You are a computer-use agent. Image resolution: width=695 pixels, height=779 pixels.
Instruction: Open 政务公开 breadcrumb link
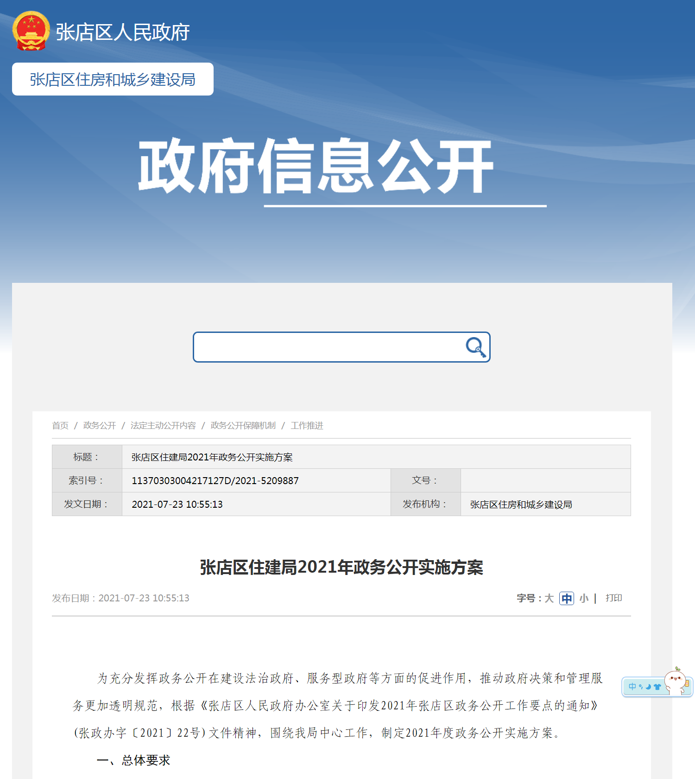point(100,426)
